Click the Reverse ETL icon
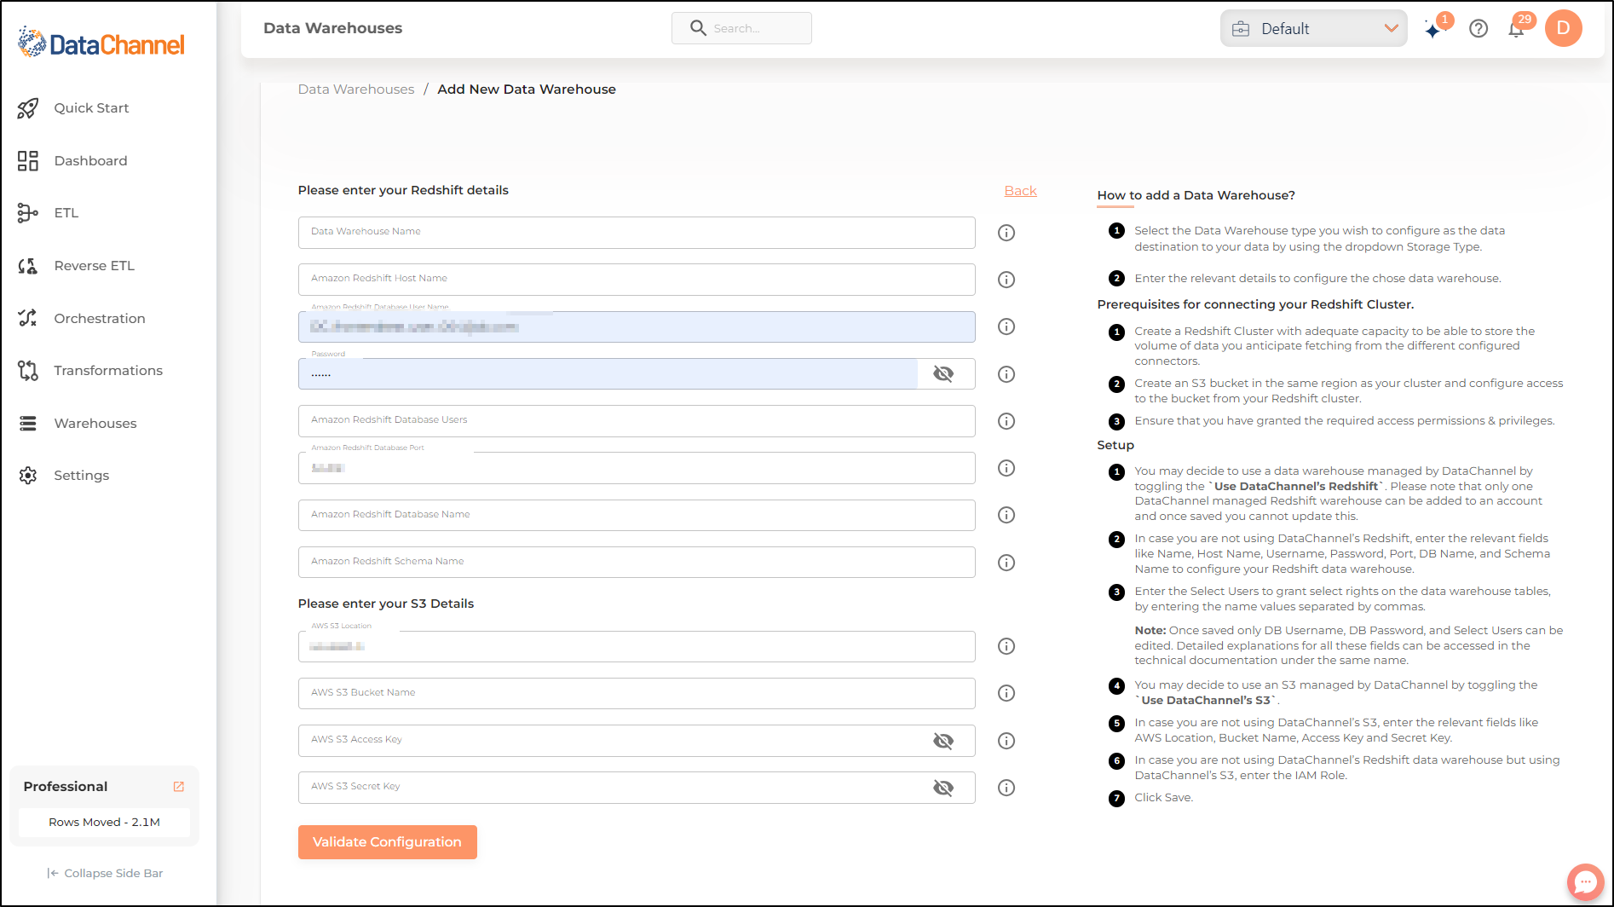This screenshot has height=907, width=1614. 28,266
